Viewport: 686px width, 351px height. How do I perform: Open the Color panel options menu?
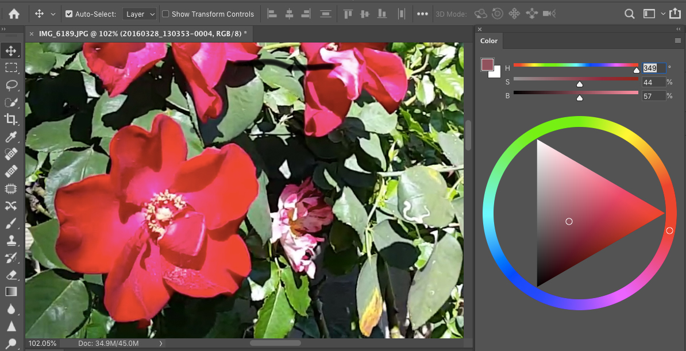point(678,41)
